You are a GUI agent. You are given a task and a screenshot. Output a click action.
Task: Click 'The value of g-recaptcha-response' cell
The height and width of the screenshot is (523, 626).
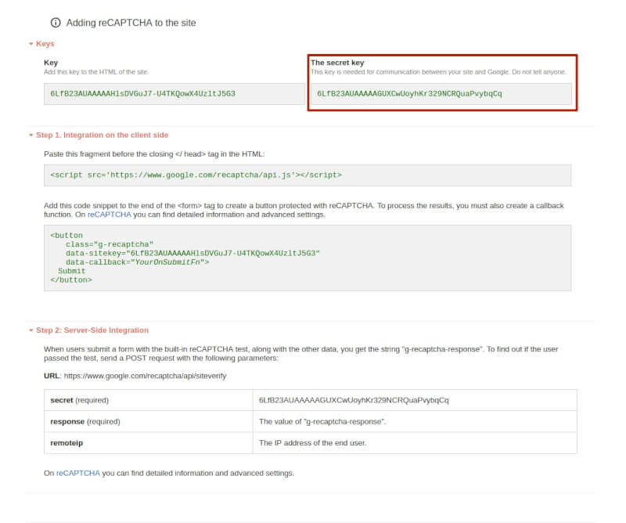[x=415, y=421]
